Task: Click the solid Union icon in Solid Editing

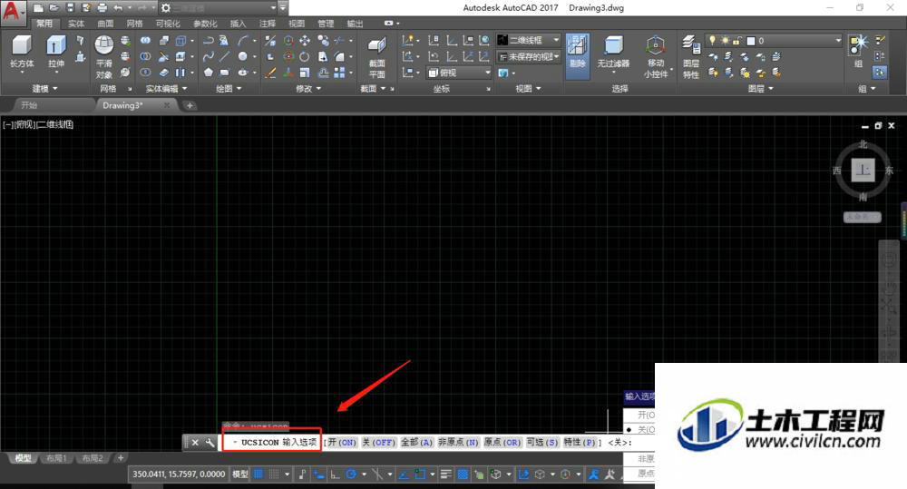Action: point(145,41)
